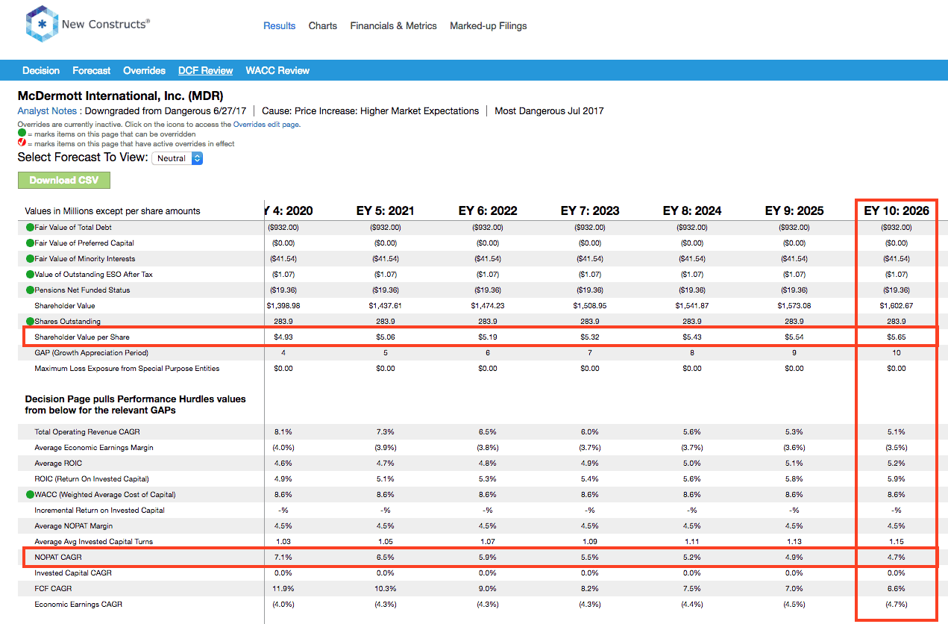Open override icon for Fair Value of Minority Interests

pyautogui.click(x=30, y=259)
